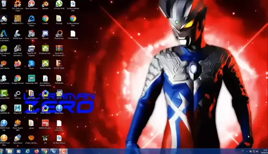
Task: Open Internet Explorer from the taskbar
Action: 28,151
